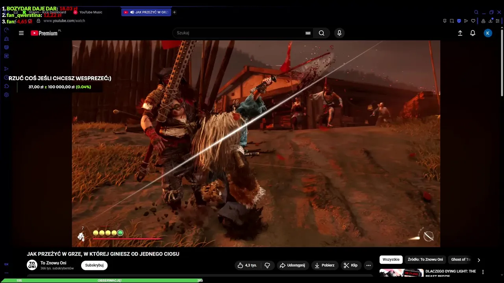
Task: Click the GX corner icon in sidebar
Action: pos(6,264)
